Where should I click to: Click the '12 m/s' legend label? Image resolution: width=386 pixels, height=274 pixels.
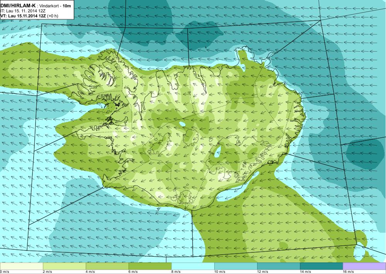point(262,272)
